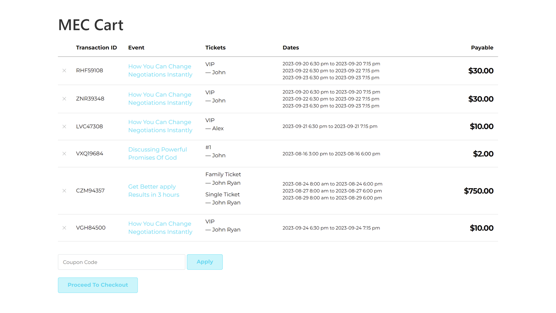
Task: Remove VXQ19684 item using X icon
Action: coord(64,154)
